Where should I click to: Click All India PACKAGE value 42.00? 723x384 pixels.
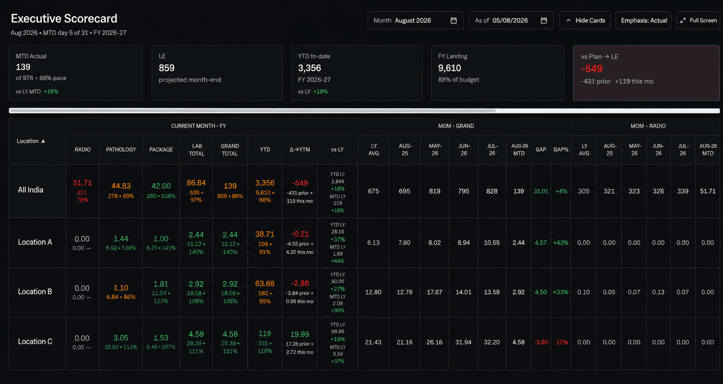pyautogui.click(x=161, y=186)
